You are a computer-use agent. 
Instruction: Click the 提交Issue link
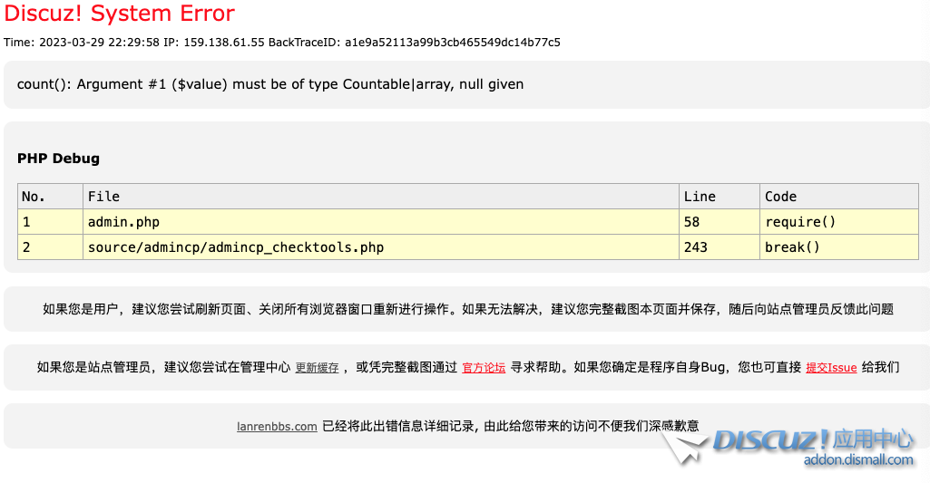coord(831,368)
